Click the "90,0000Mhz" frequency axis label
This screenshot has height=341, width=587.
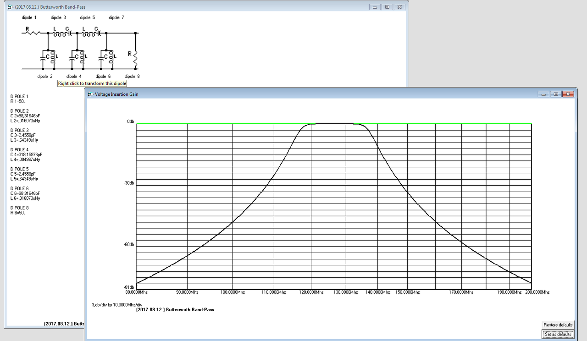(x=187, y=292)
